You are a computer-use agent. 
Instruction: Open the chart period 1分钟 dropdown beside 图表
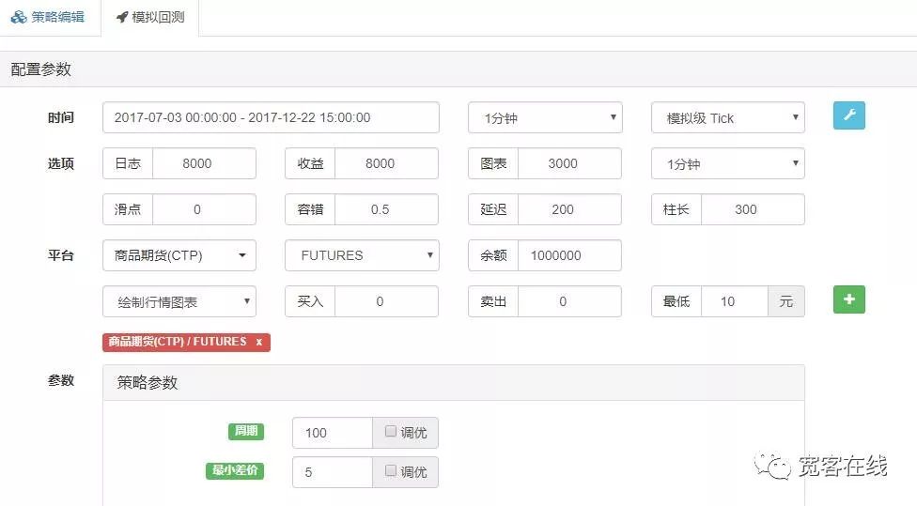pyautogui.click(x=727, y=163)
